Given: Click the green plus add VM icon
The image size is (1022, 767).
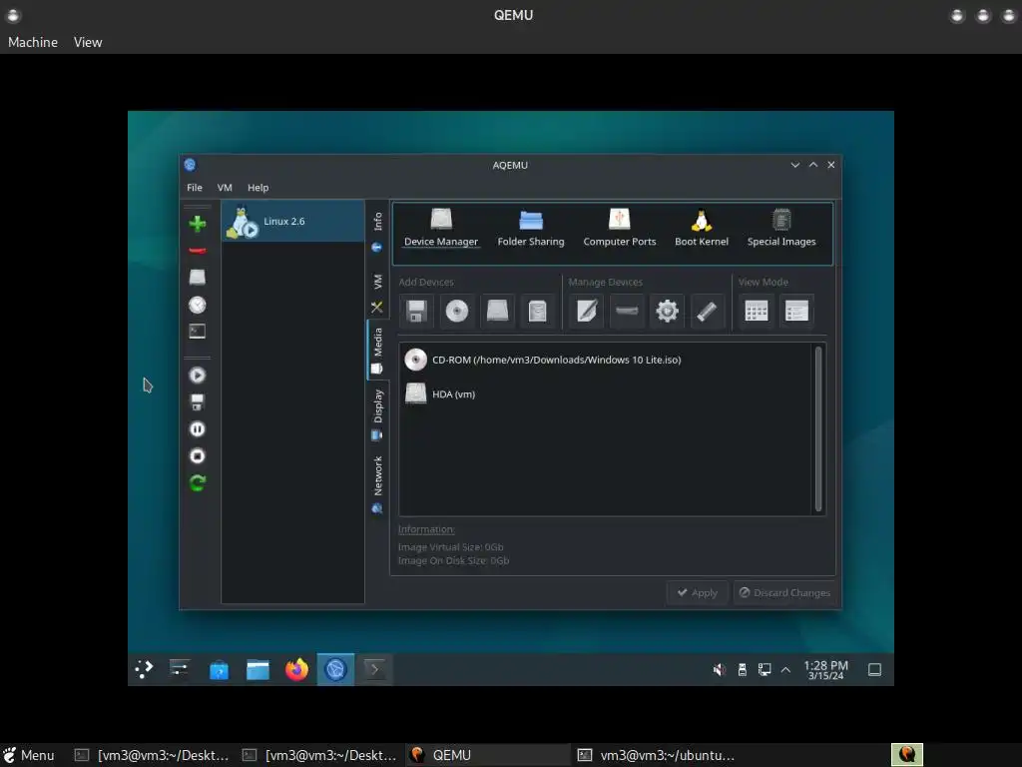Looking at the screenshot, I should pos(197,224).
